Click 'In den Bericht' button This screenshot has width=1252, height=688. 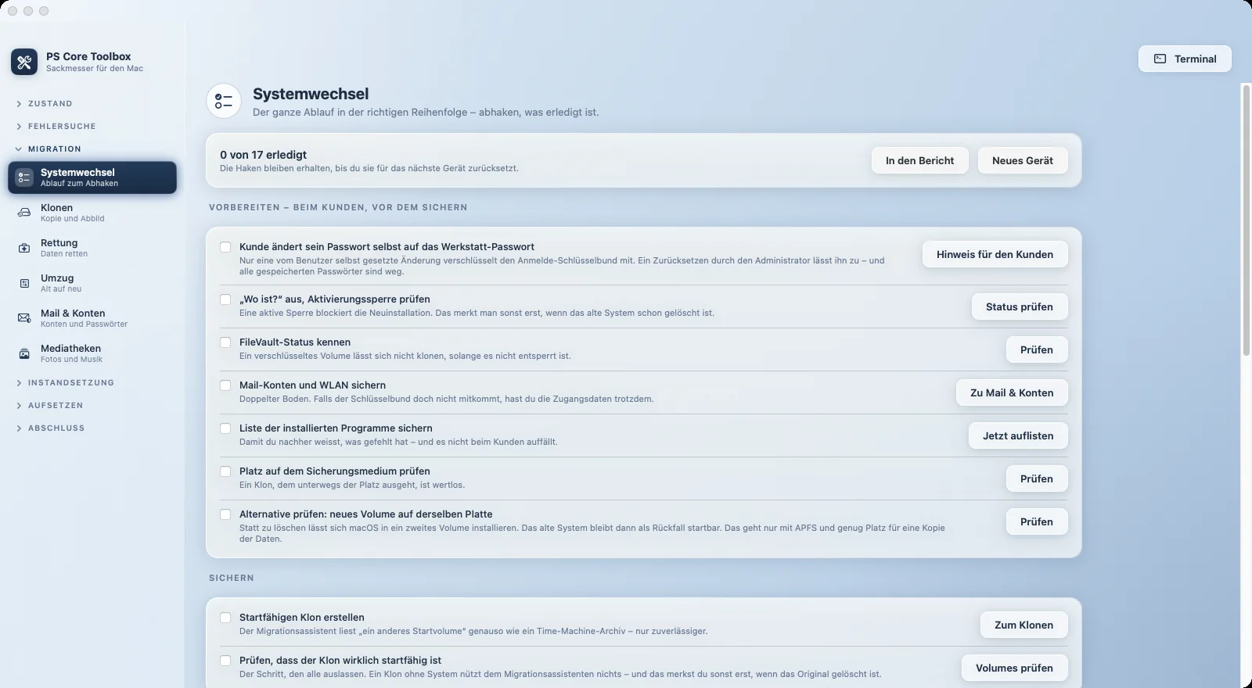pos(919,160)
